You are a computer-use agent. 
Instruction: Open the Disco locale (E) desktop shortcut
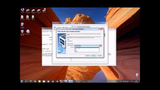[39, 11]
